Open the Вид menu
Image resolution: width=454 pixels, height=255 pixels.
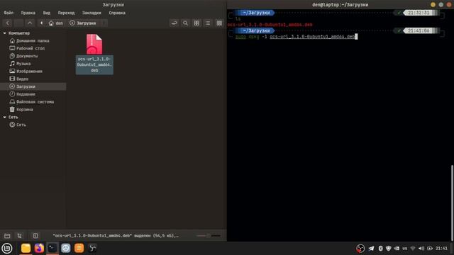(x=47, y=13)
